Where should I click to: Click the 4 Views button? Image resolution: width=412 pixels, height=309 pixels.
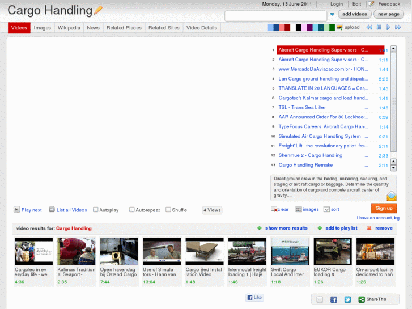tap(212, 210)
